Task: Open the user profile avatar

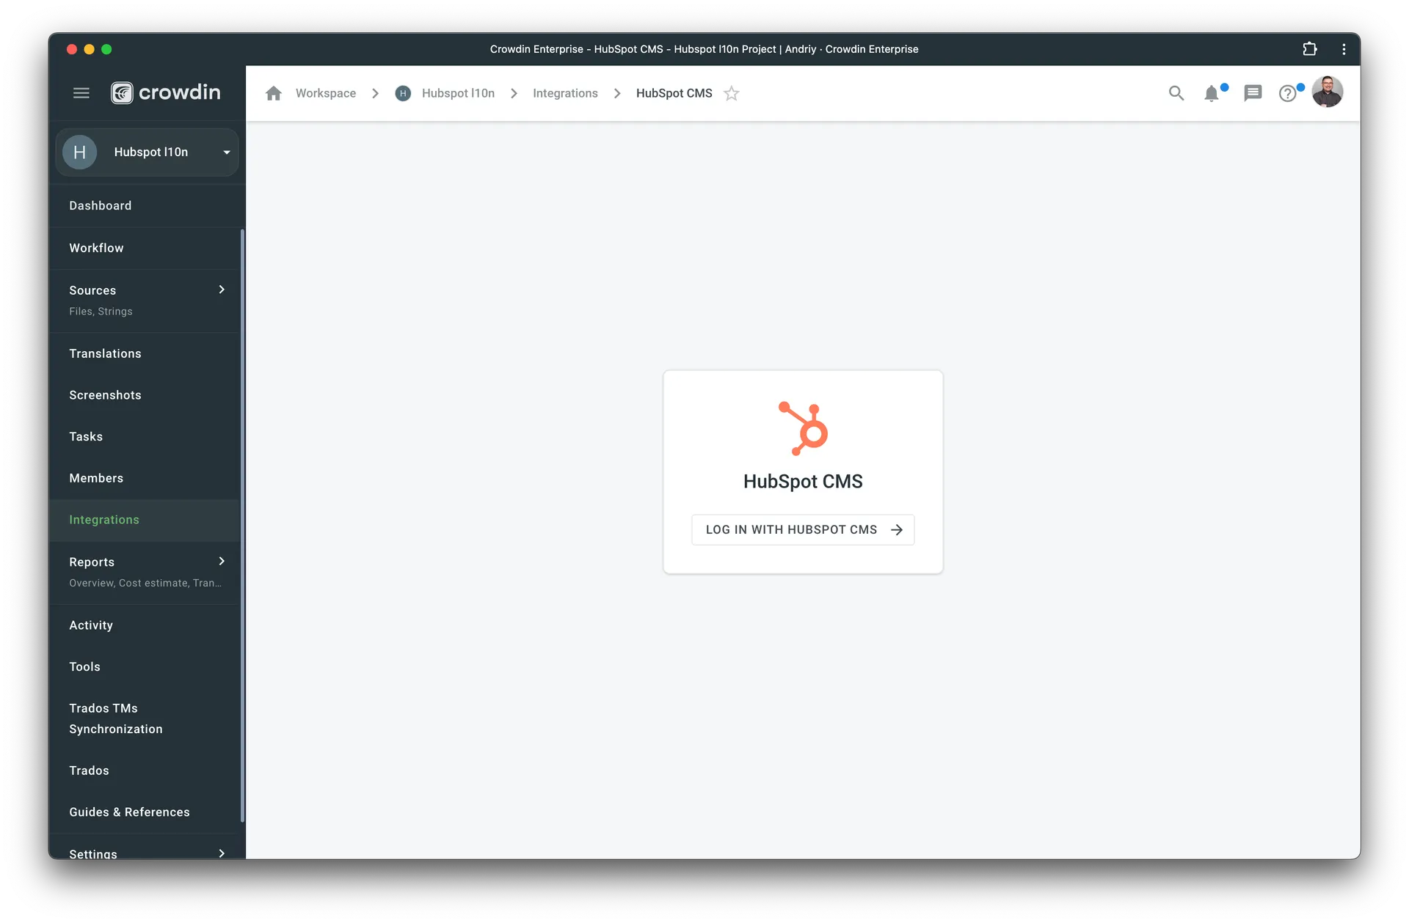Action: pos(1328,92)
